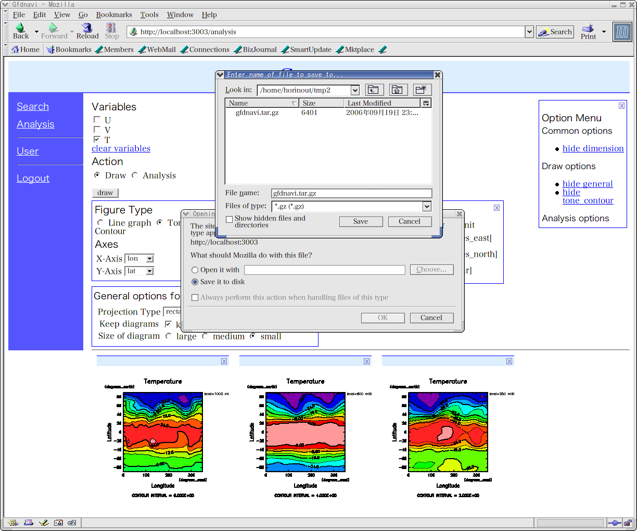Click the draw button

pos(105,193)
